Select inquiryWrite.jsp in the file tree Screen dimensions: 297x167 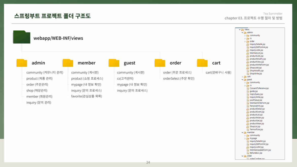256,97
